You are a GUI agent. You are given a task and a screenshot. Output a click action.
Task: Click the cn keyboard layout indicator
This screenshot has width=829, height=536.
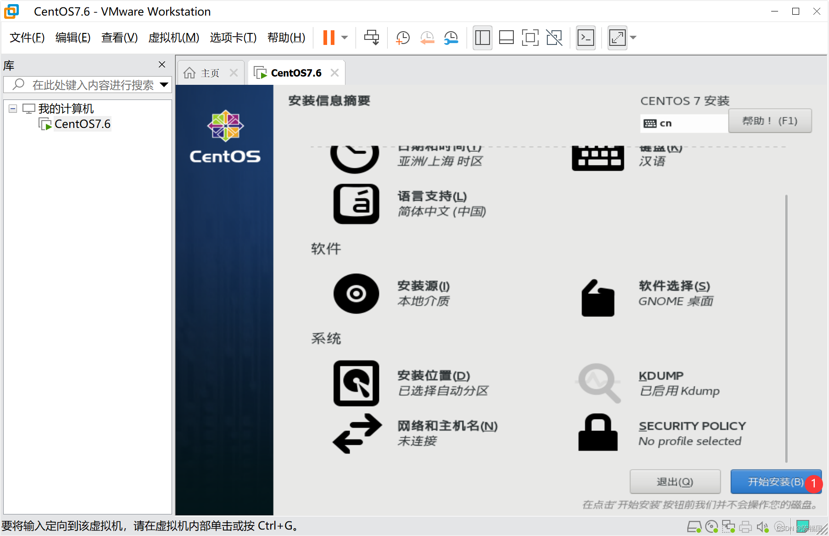pos(684,123)
